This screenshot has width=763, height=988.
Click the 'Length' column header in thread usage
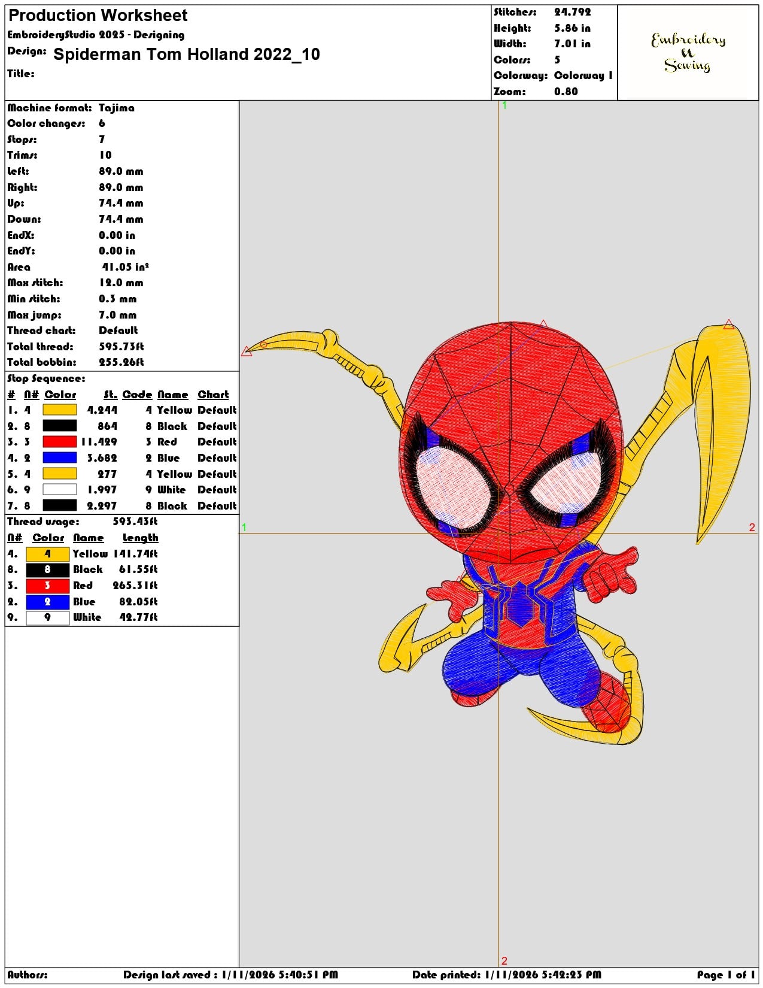tap(140, 538)
